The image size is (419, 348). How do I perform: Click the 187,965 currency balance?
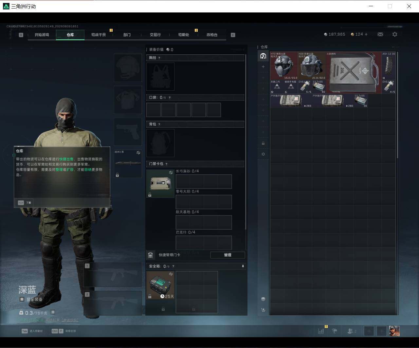[x=334, y=34]
